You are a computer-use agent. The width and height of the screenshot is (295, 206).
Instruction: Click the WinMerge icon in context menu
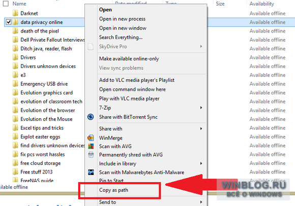coord(91,138)
